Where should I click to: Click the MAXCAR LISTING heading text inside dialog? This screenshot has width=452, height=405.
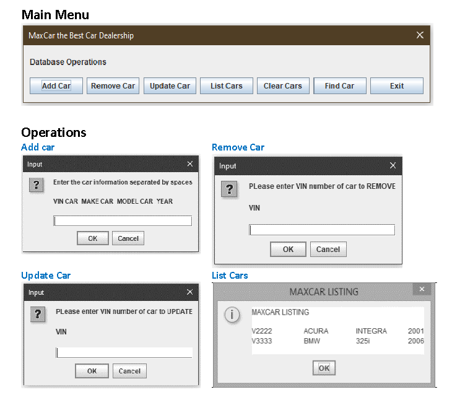[x=280, y=312]
